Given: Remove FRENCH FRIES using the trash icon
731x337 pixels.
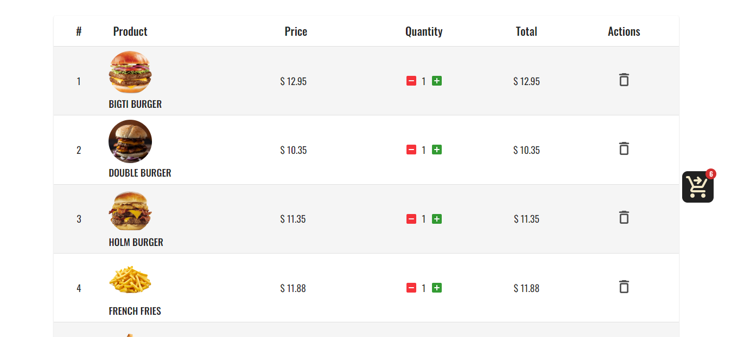Looking at the screenshot, I should [x=624, y=287].
